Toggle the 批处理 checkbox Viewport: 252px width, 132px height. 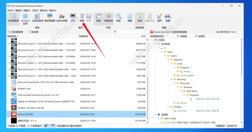30,32
